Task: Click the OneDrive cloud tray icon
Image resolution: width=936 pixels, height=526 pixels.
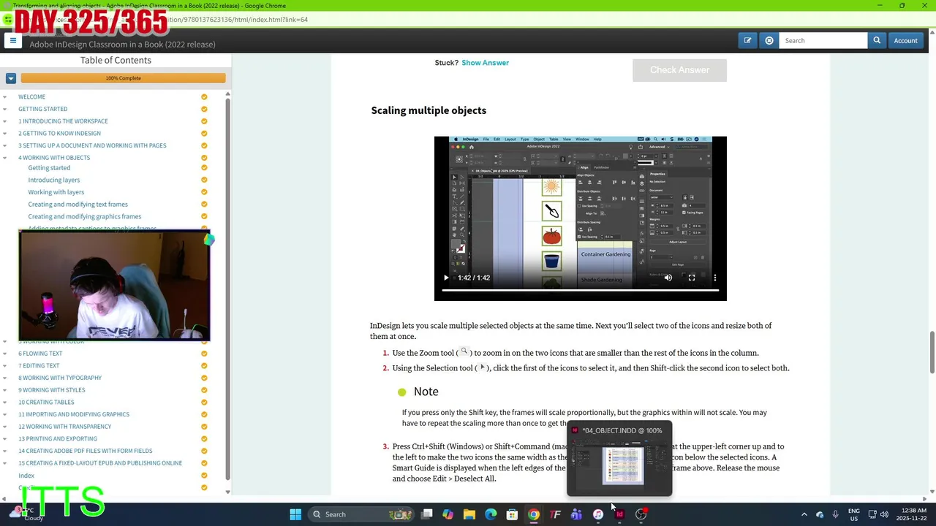Action: click(x=820, y=514)
